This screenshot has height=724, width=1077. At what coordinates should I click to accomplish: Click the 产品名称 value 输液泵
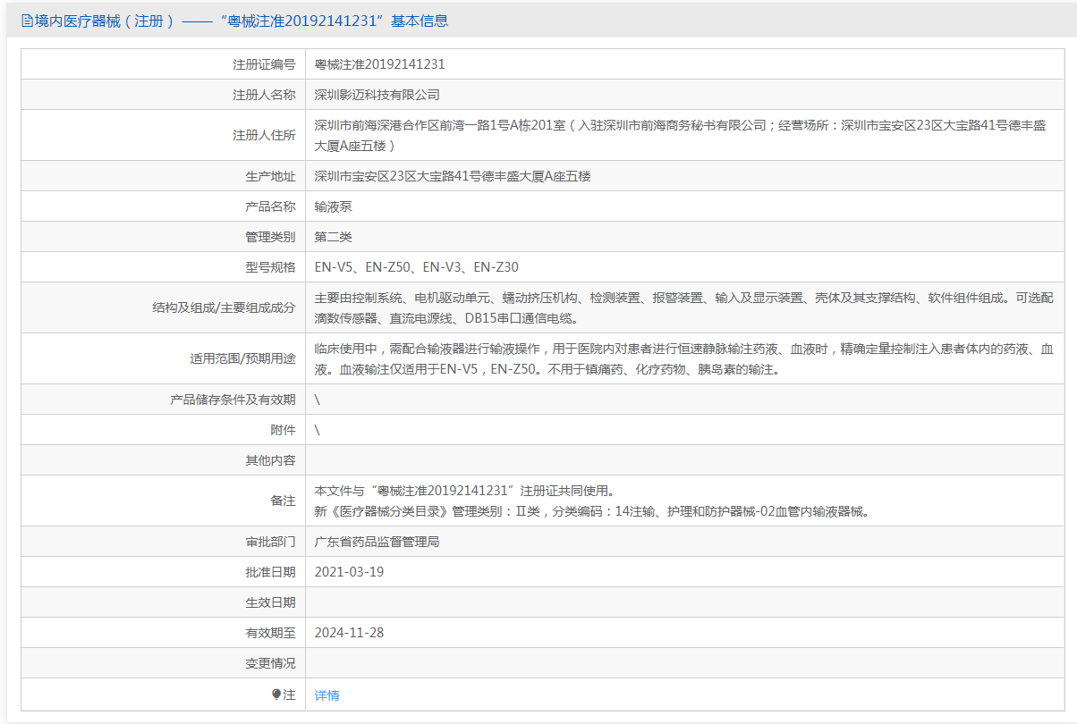coord(334,206)
